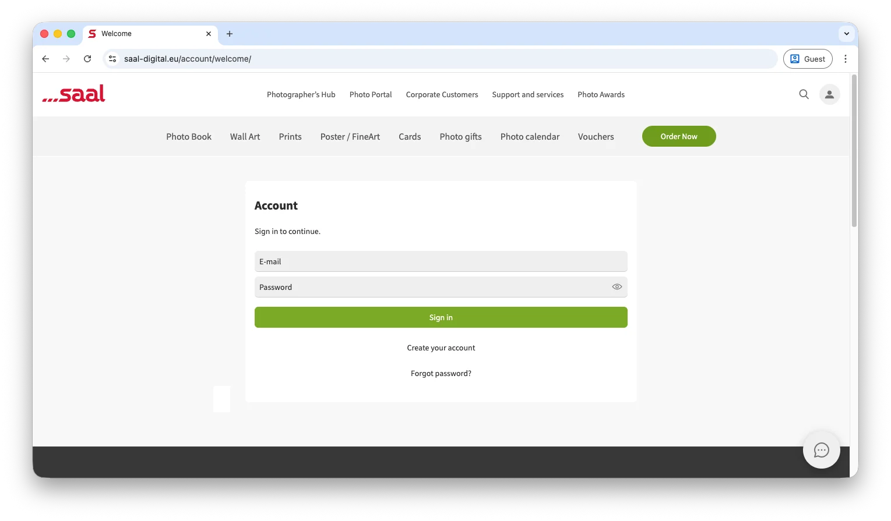This screenshot has height=521, width=891.
Task: Focus the E-mail input field
Action: 441,262
